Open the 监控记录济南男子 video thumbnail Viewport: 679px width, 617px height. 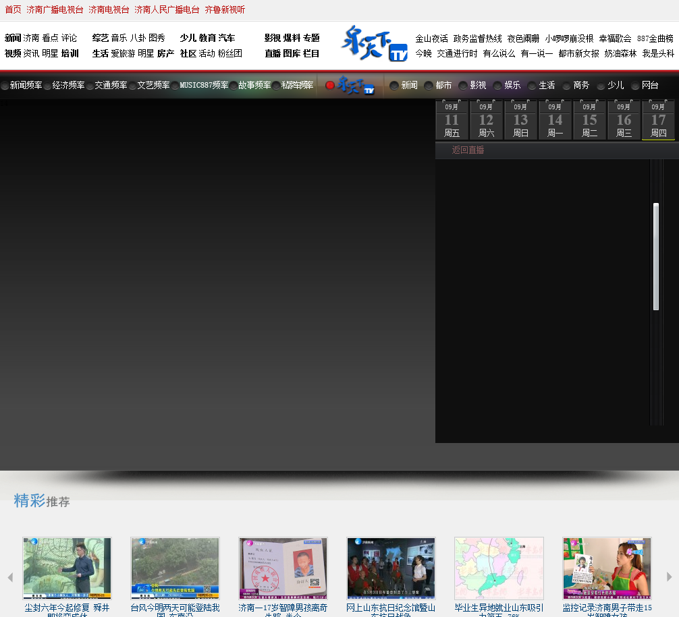pos(607,568)
